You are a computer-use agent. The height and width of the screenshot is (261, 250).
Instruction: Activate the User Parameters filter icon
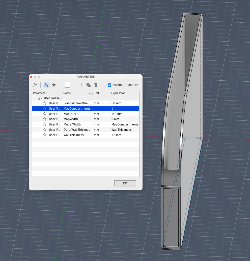tap(46, 85)
